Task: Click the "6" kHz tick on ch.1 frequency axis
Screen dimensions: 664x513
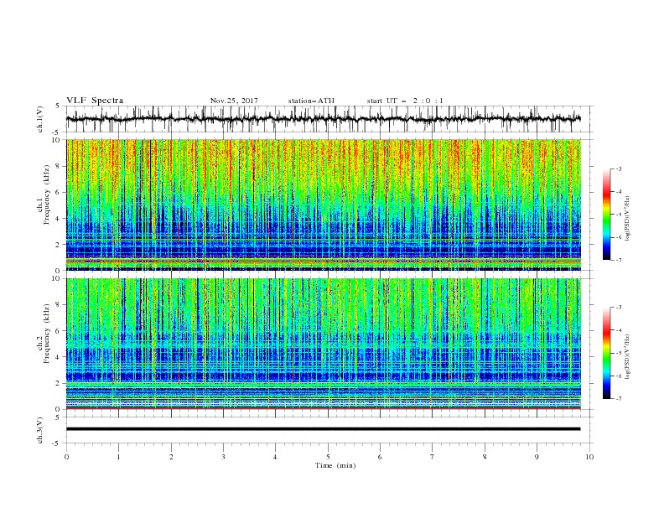Action: point(59,192)
